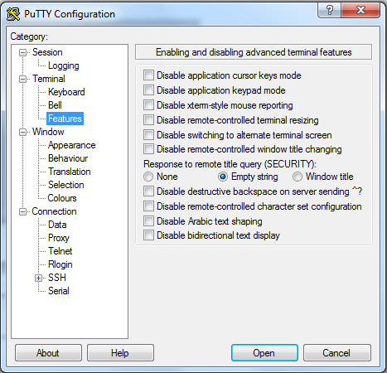Close the PuTTY Configuration dialog
Viewport: 387px width, 373px height.
point(360,11)
